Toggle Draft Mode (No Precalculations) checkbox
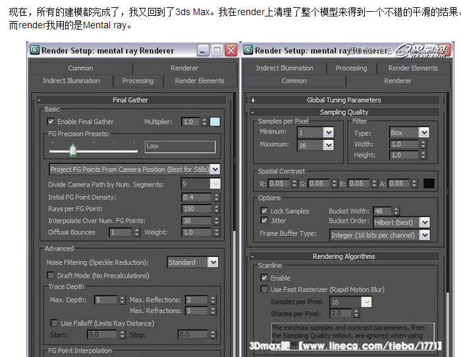 [x=51, y=275]
